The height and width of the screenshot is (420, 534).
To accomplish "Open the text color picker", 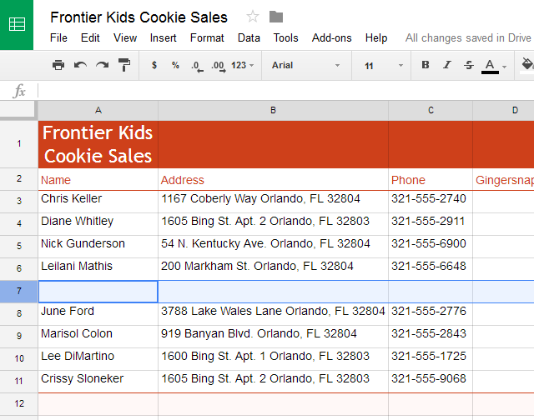I will click(491, 65).
